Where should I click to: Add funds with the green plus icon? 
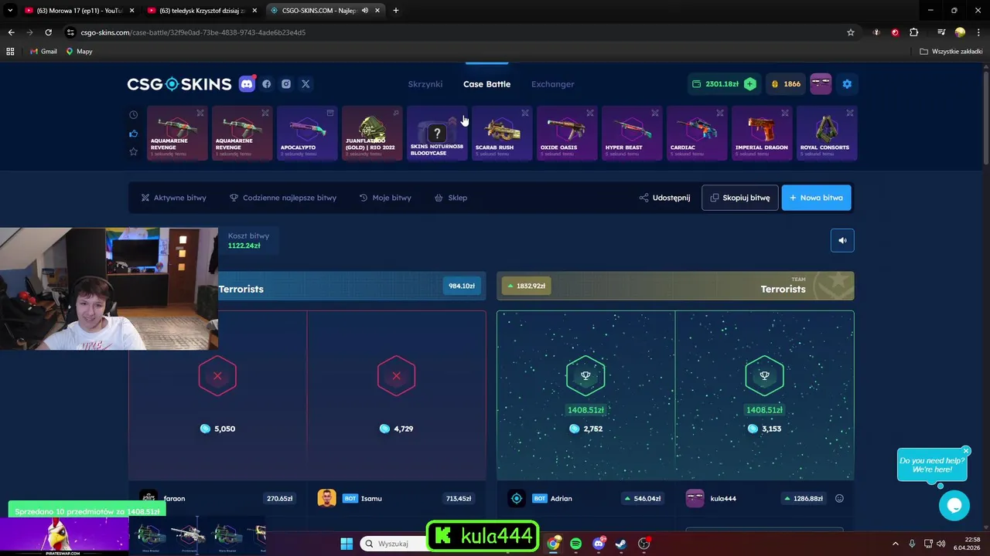click(x=749, y=84)
